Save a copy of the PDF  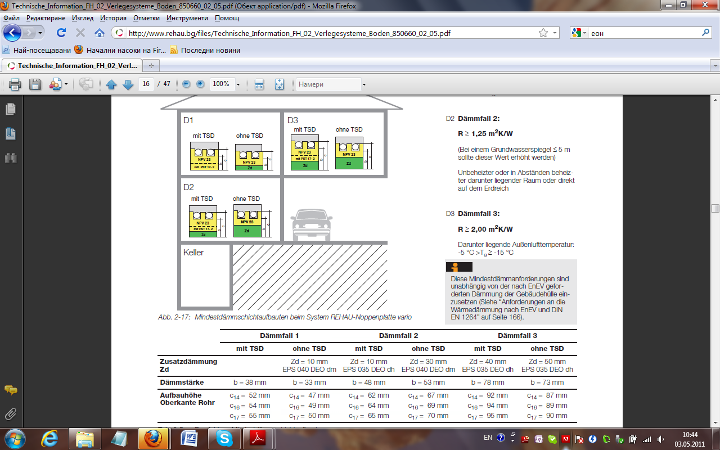point(35,84)
